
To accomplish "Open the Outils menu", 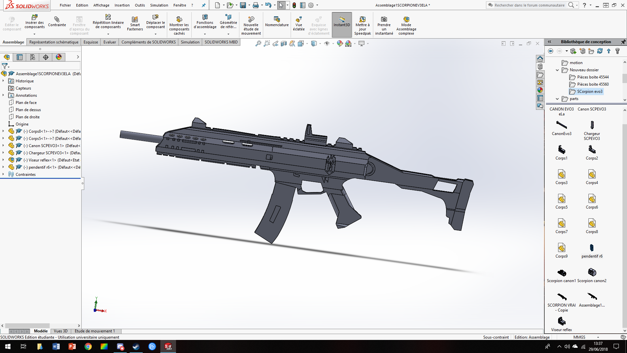I will click(x=140, y=5).
